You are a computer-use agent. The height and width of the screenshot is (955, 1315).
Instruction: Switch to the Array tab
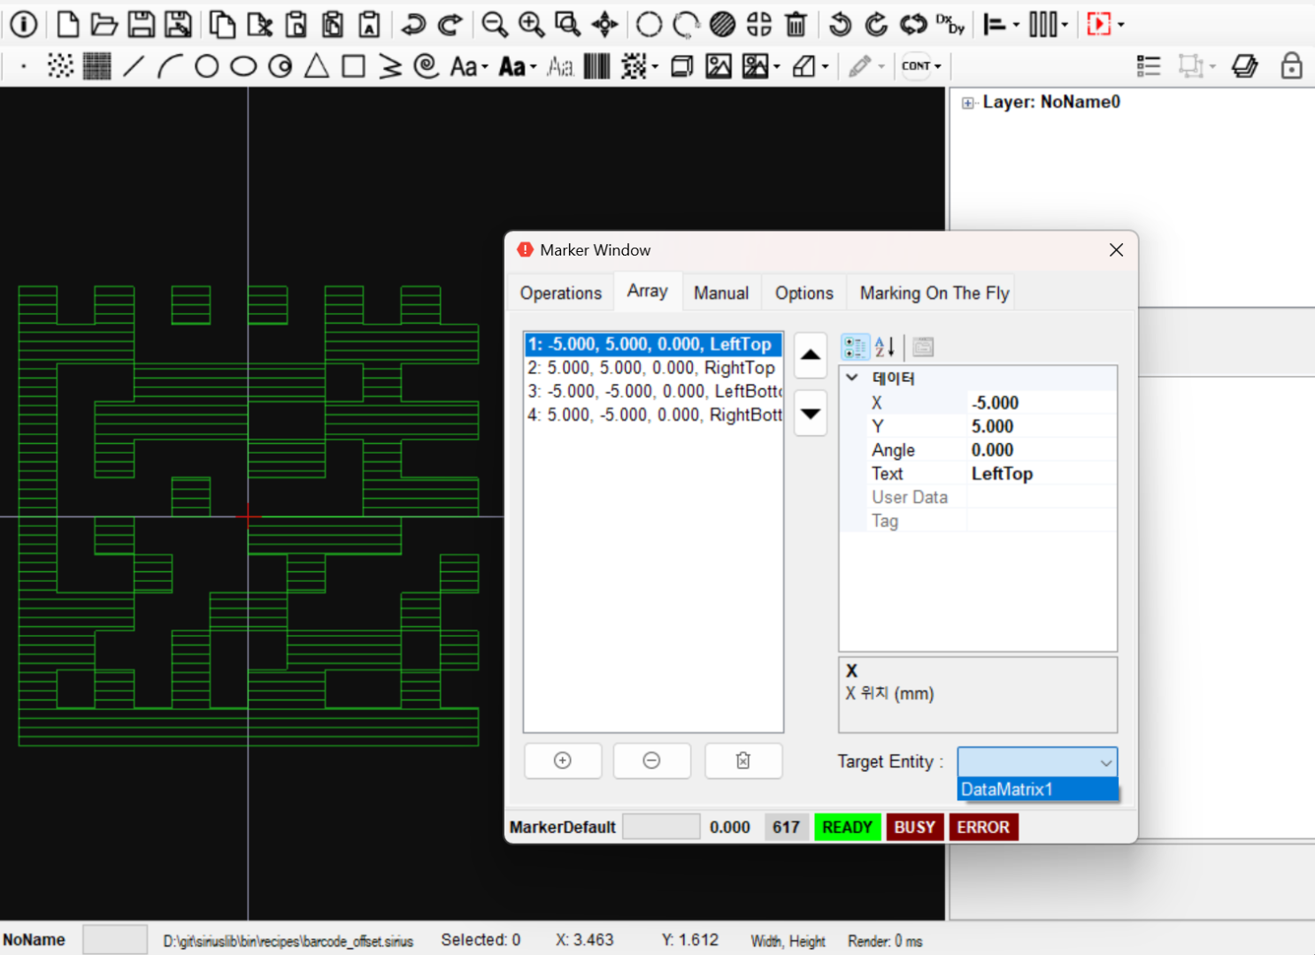click(648, 291)
